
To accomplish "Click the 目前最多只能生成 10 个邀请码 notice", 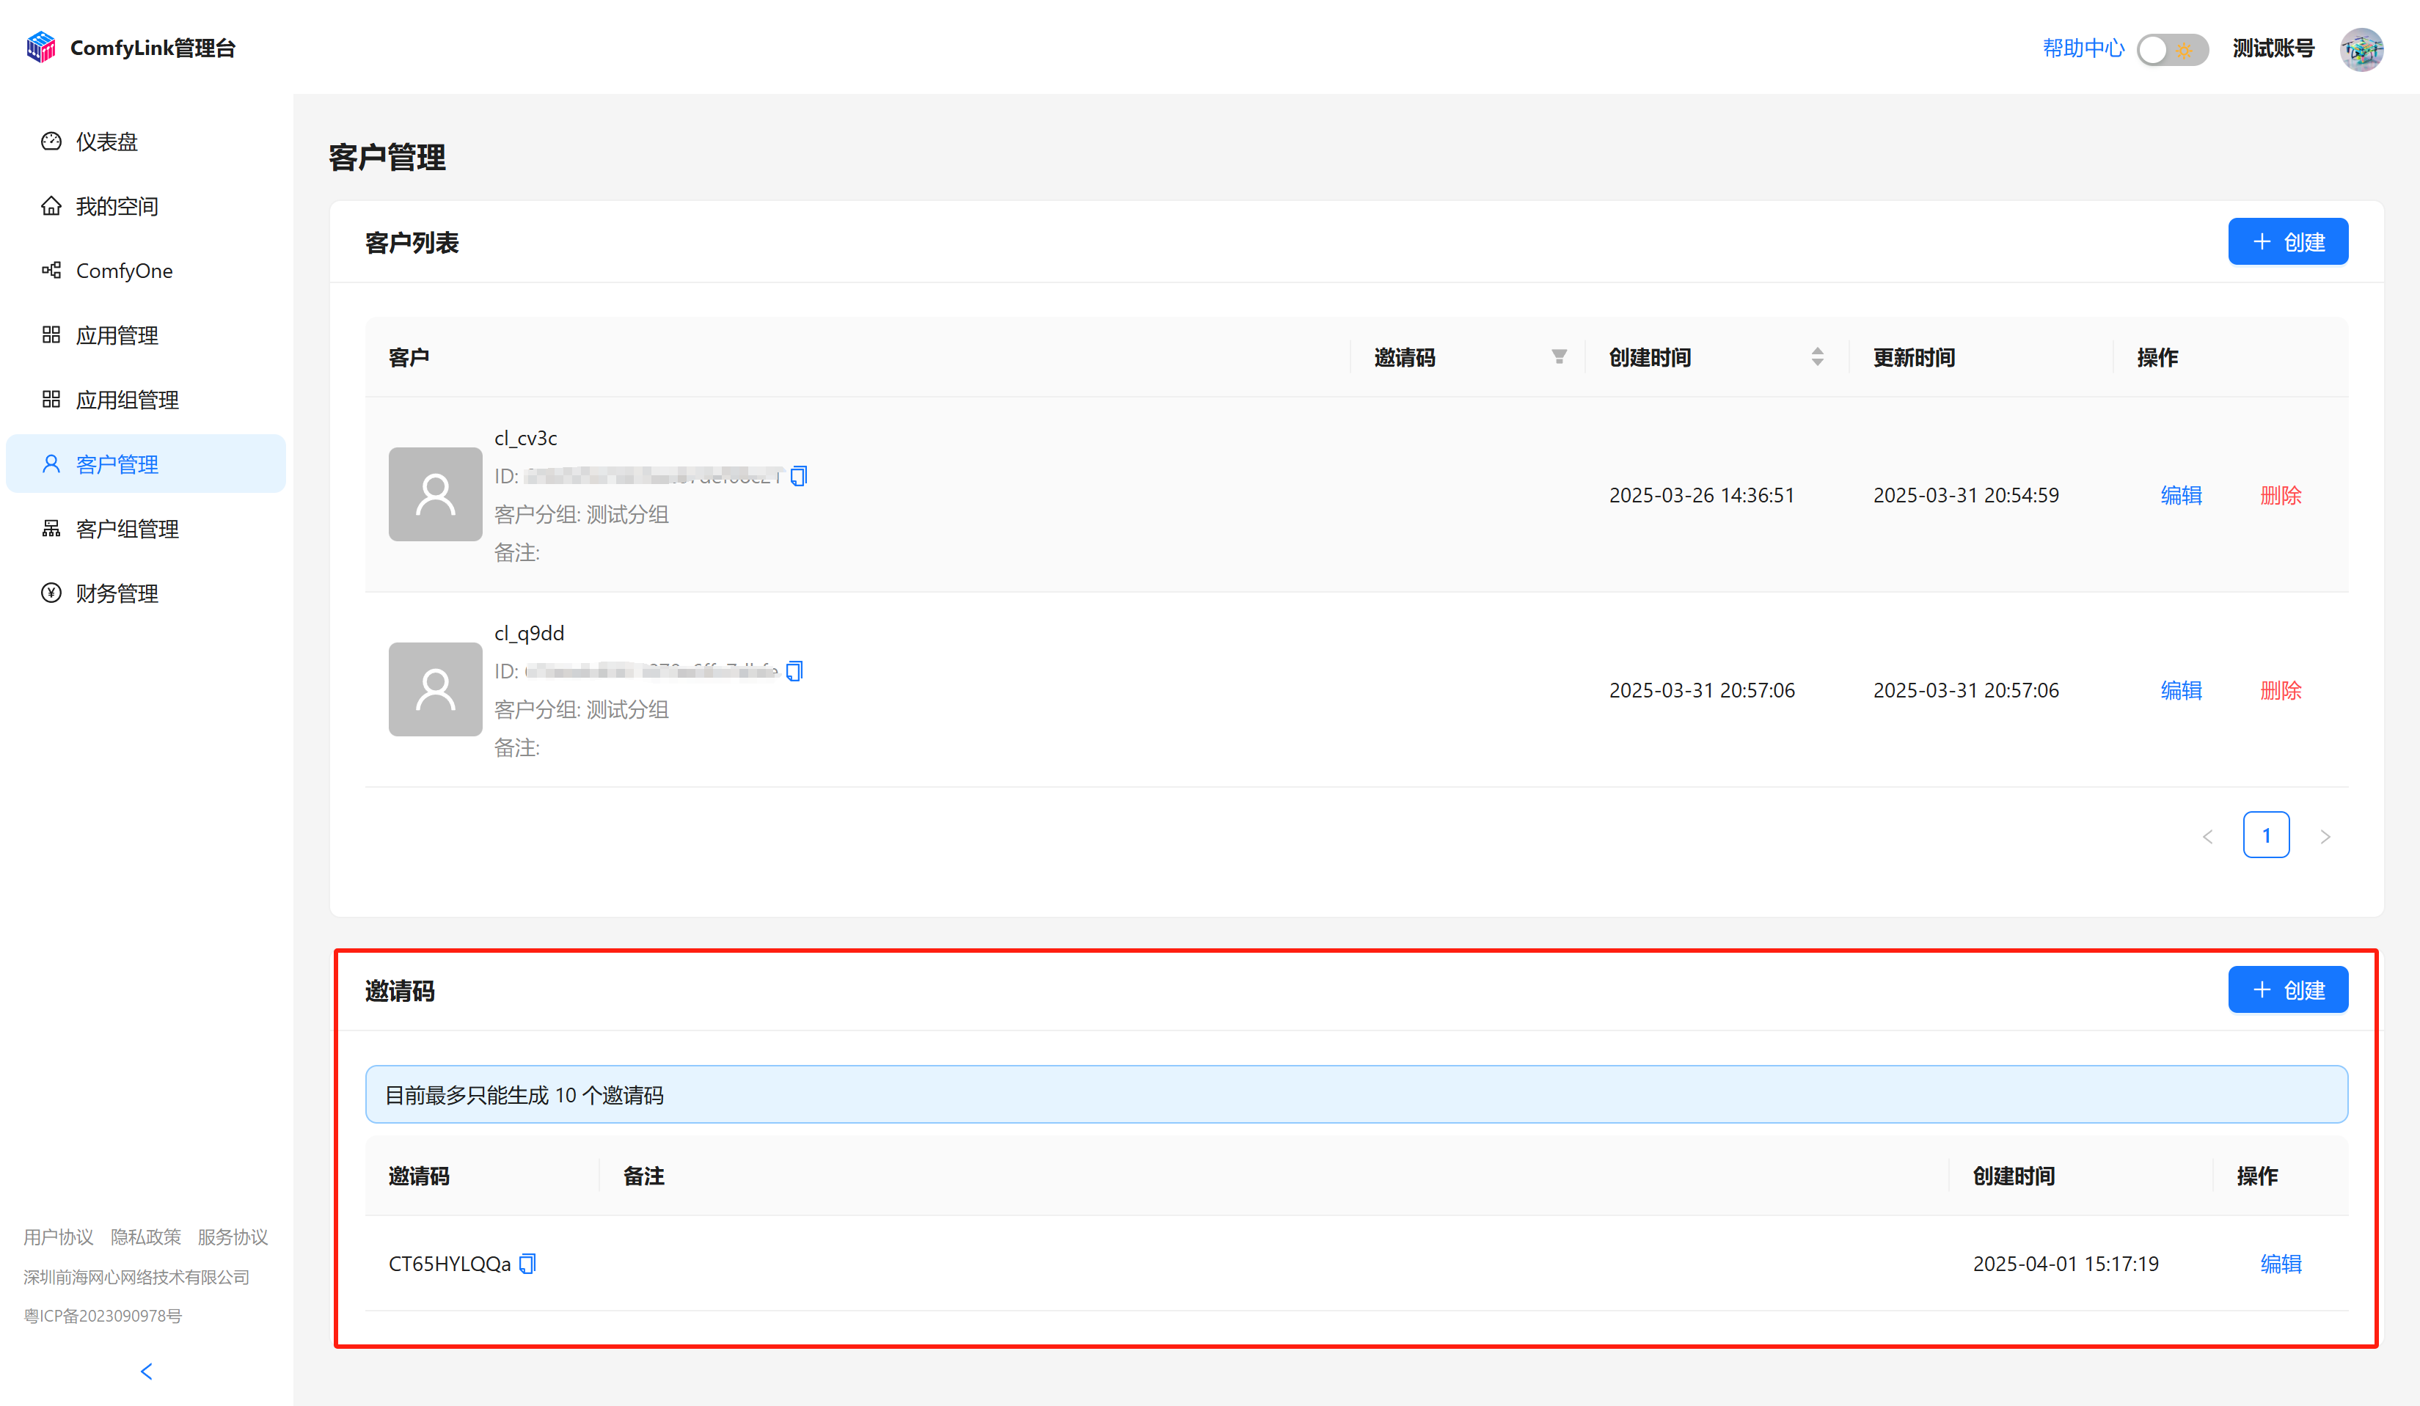I will pos(1356,1095).
